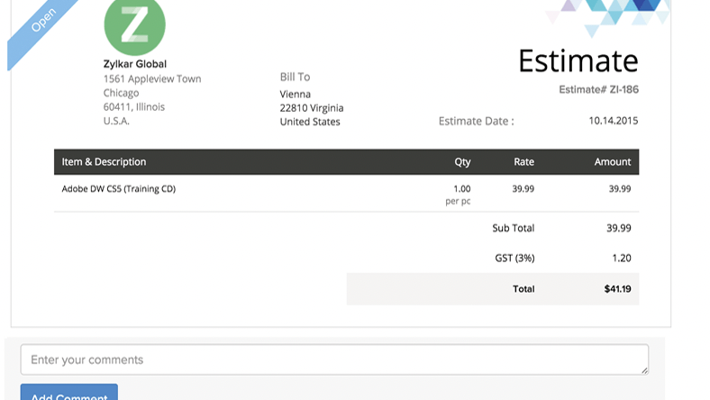Screen dimensions: 710x400
Task: Click the Rate column header
Action: (x=523, y=162)
